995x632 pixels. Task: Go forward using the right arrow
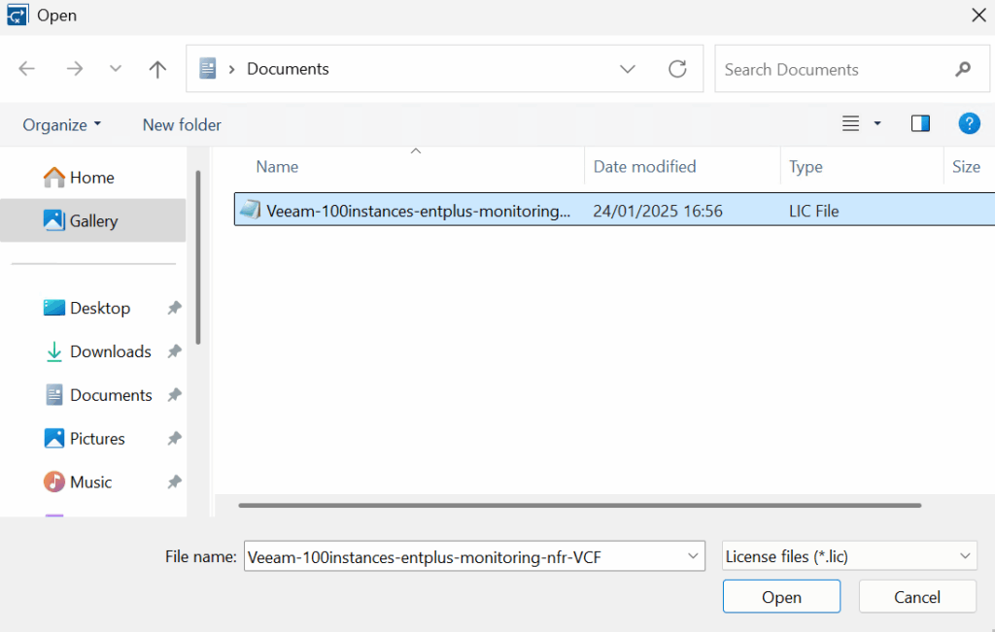pyautogui.click(x=75, y=69)
